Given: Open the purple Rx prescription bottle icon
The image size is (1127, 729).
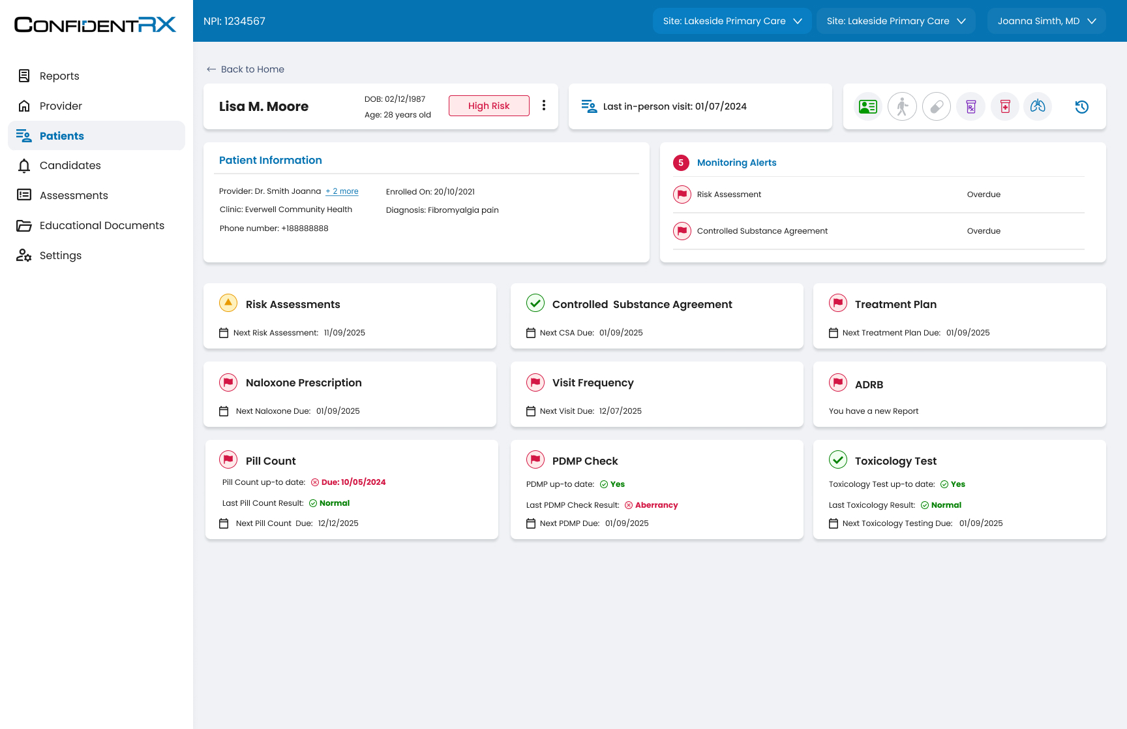Looking at the screenshot, I should pyautogui.click(x=970, y=106).
